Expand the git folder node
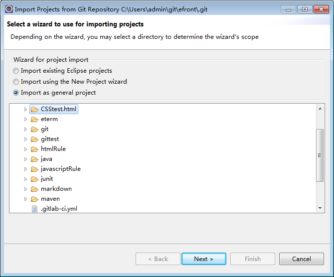Screen dimensions: 334x277 [x=26, y=129]
